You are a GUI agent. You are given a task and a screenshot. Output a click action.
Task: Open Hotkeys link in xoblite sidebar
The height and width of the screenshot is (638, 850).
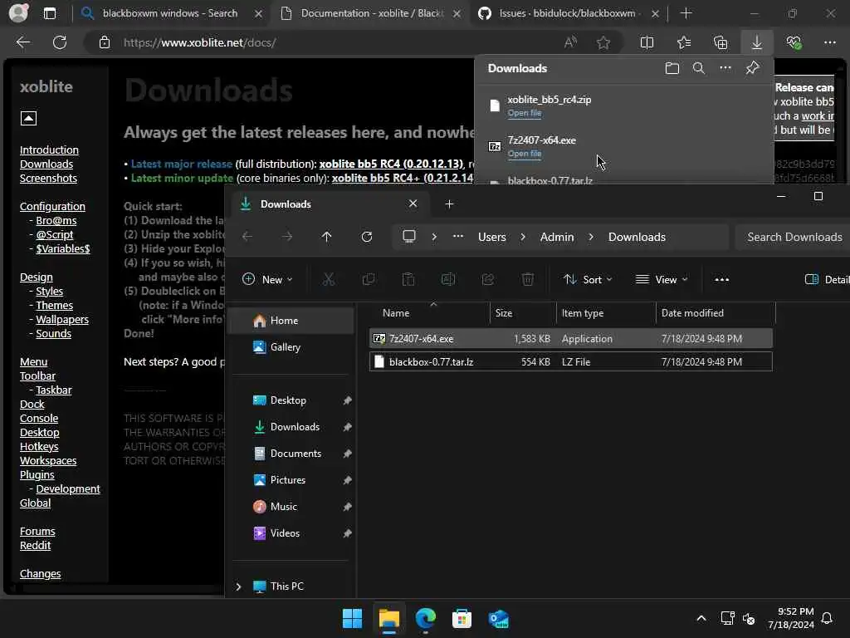39,446
